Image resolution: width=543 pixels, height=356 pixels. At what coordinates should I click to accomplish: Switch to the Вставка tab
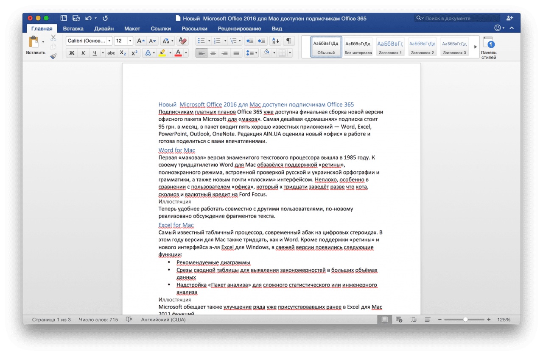pos(73,29)
